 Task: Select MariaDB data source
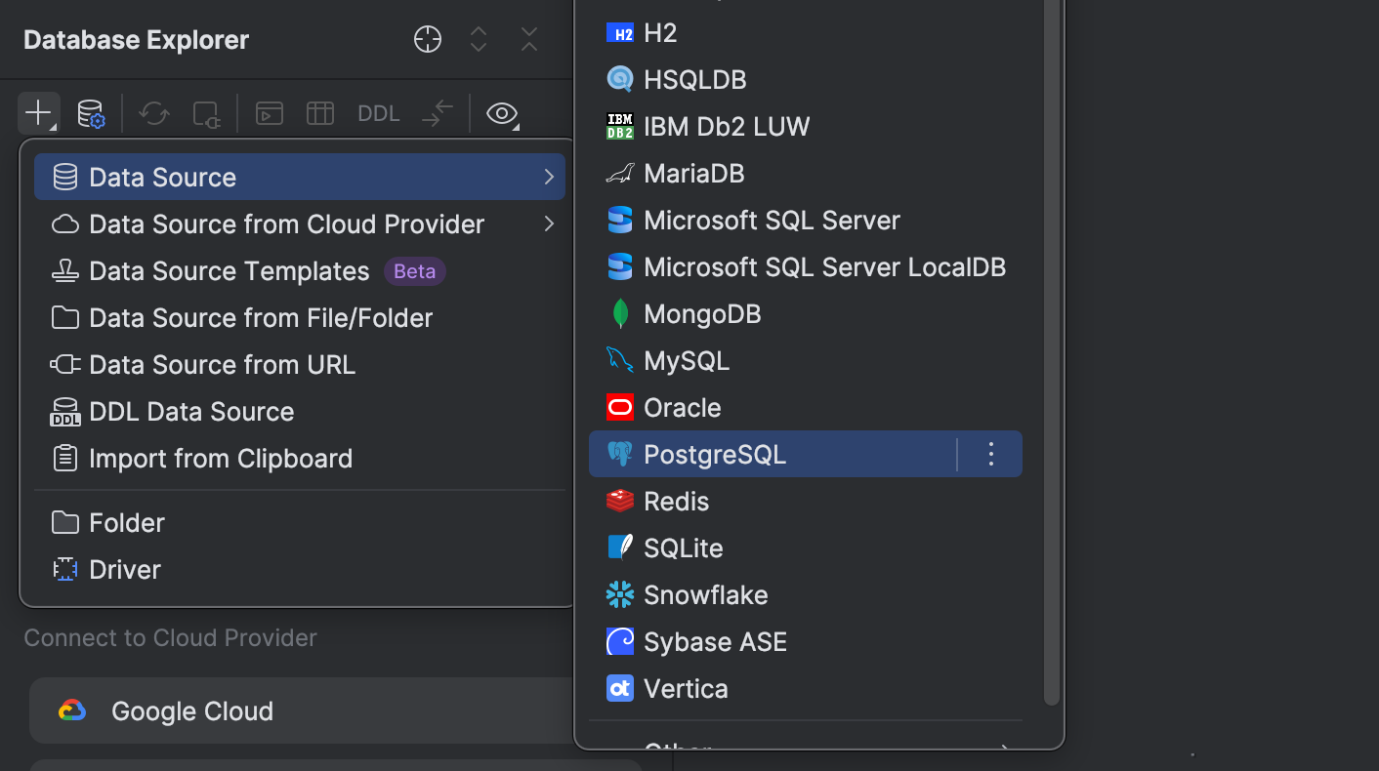pos(806,173)
